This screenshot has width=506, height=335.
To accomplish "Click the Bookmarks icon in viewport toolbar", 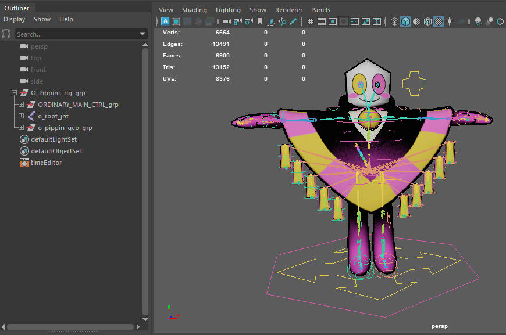I will coord(260,21).
